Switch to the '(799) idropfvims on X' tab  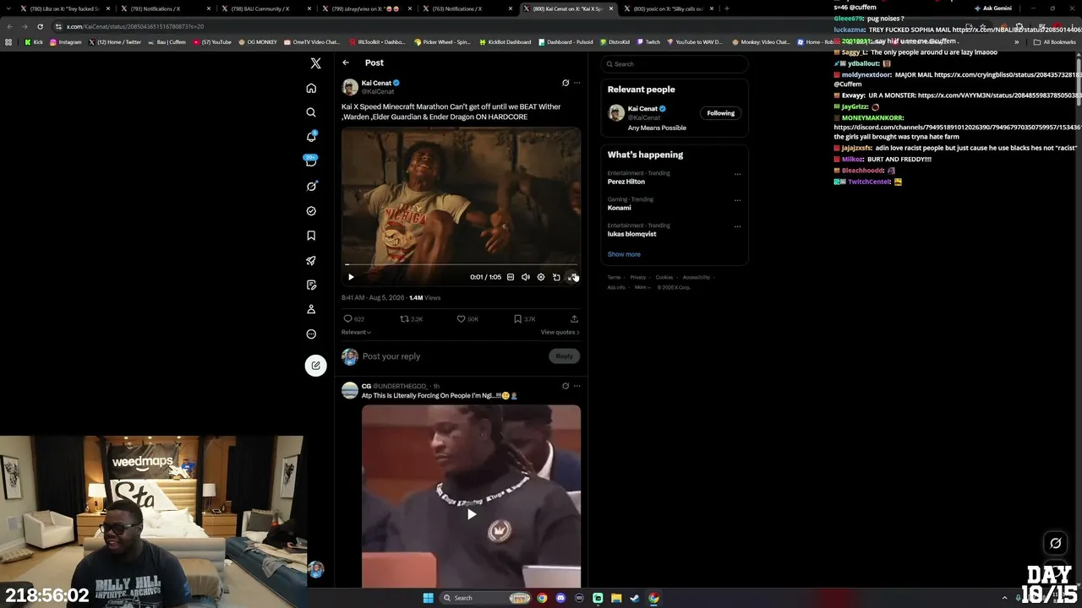pyautogui.click(x=366, y=8)
